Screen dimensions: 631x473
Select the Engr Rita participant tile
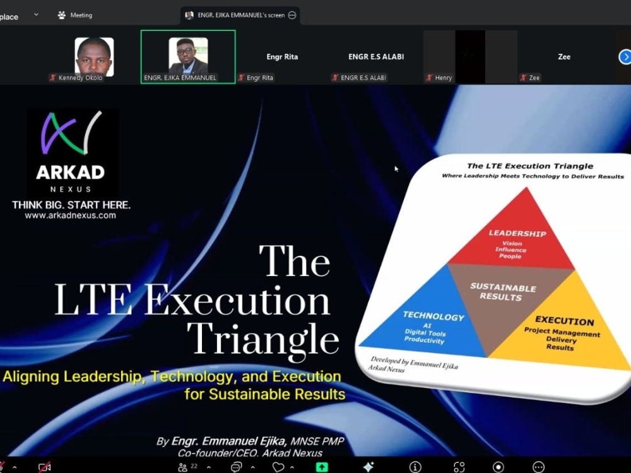282,57
